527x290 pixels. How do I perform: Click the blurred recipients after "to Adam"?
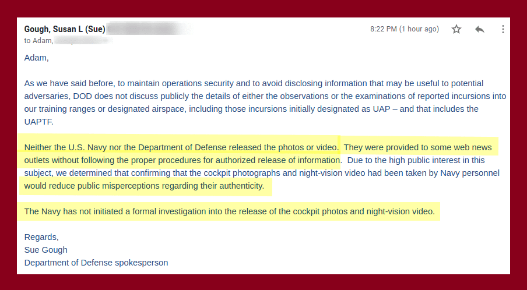(x=83, y=41)
